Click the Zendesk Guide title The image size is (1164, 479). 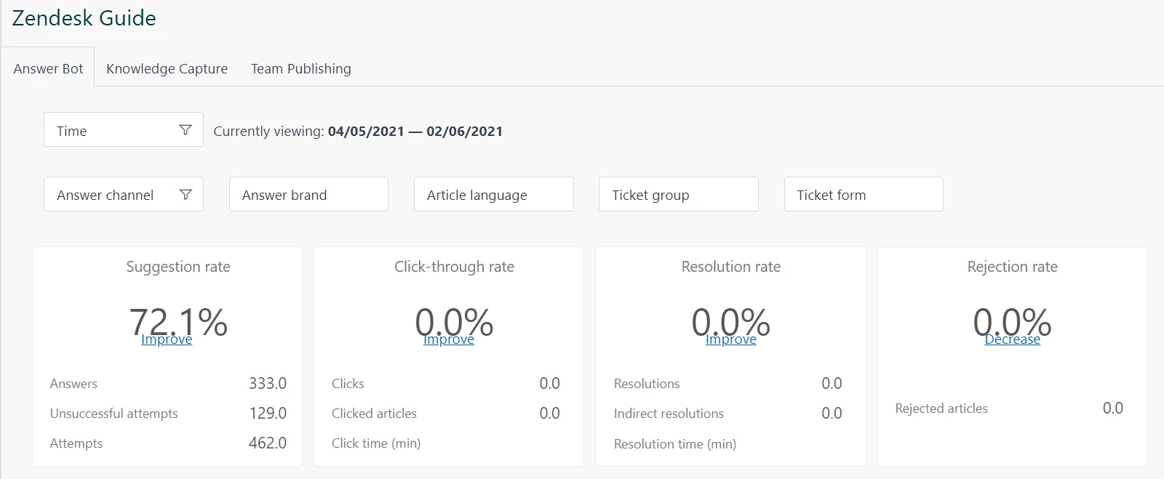84,18
